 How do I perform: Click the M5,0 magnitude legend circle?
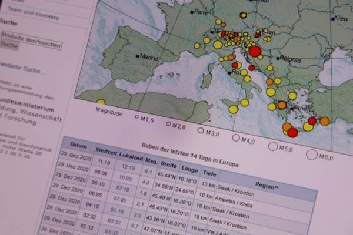(x=272, y=147)
